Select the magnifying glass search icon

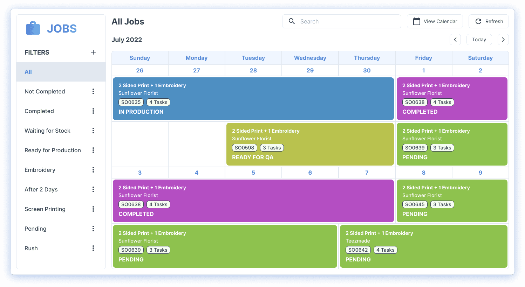tap(292, 21)
